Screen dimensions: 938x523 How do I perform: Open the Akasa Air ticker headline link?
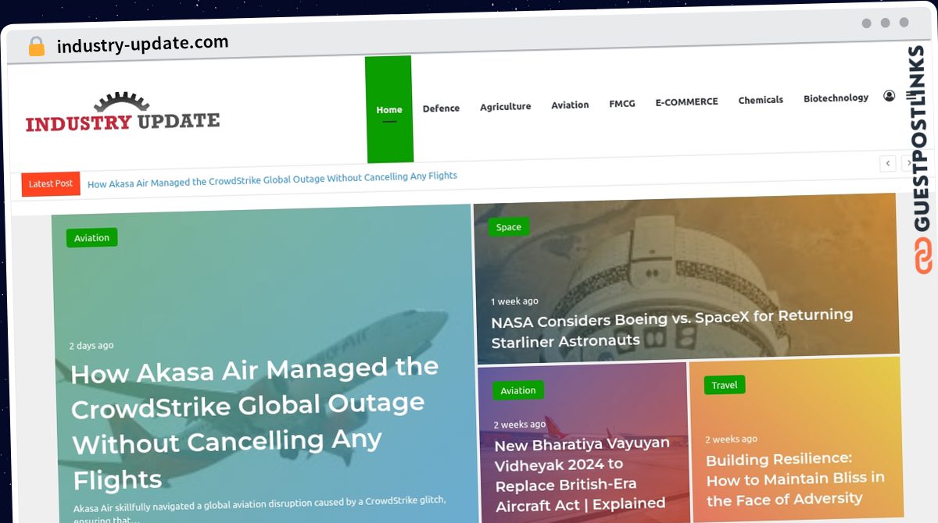coord(272,180)
